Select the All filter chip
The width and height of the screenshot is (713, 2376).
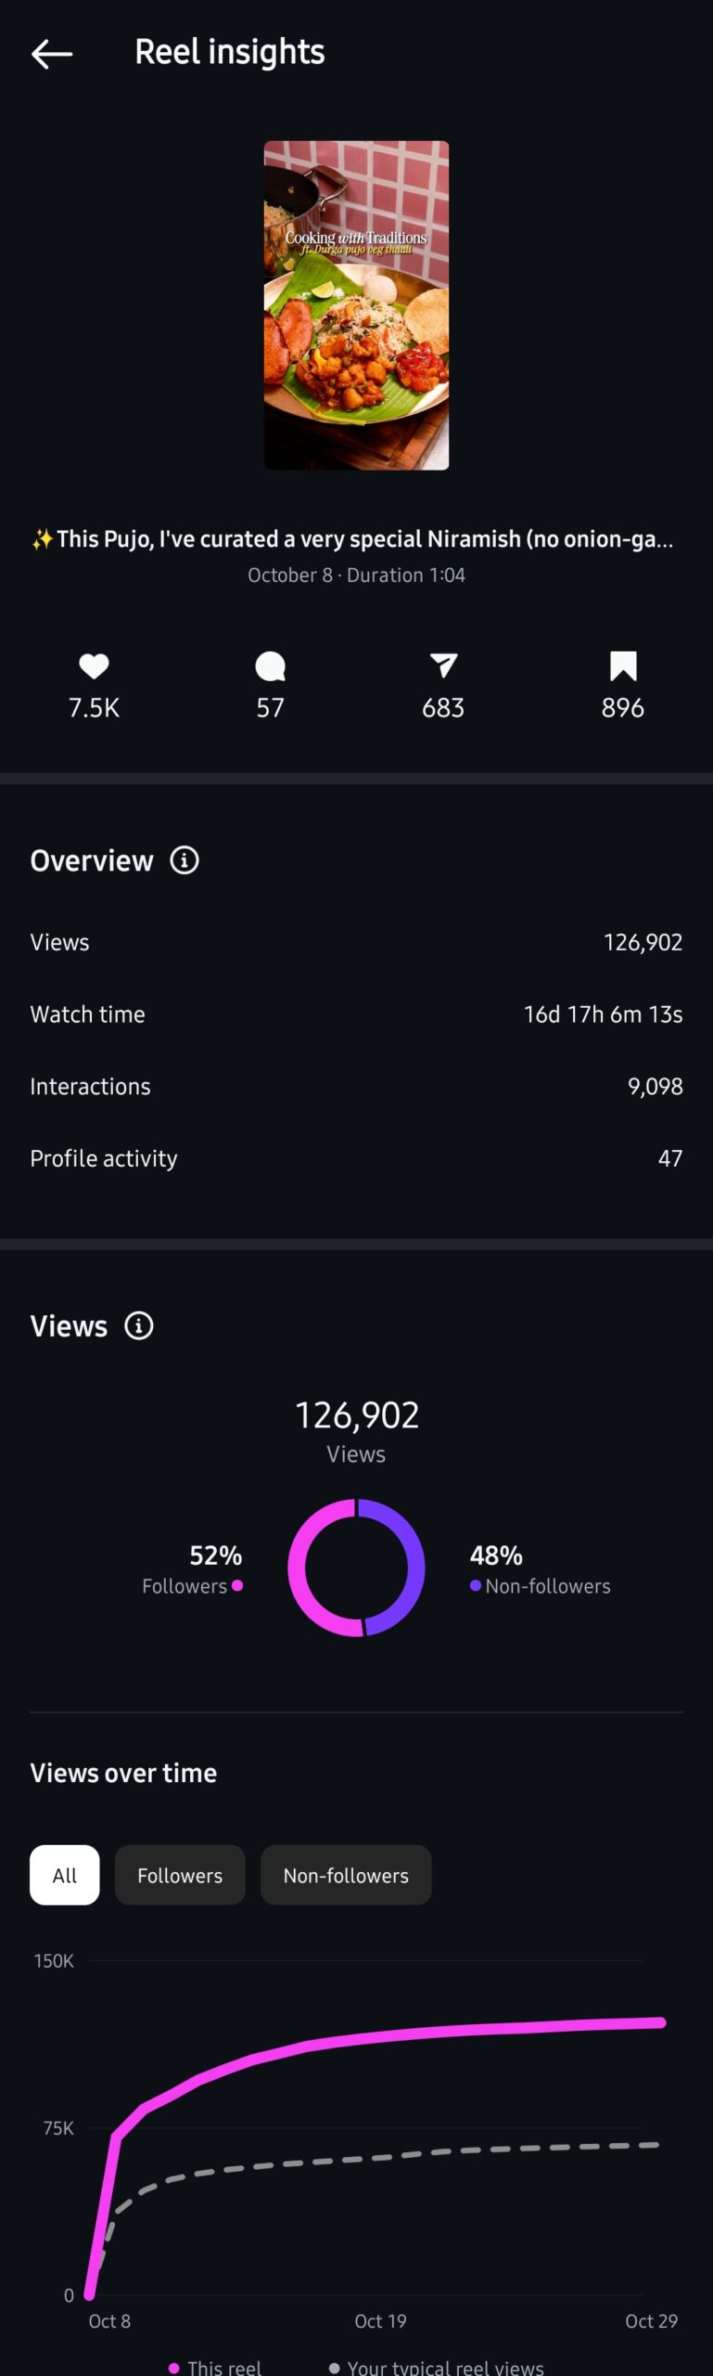point(65,1875)
